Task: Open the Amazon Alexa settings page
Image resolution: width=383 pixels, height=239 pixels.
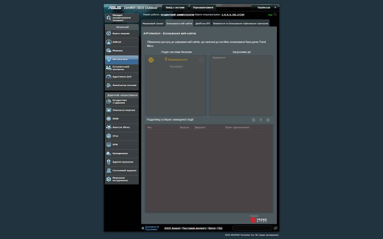Action: tap(122, 127)
